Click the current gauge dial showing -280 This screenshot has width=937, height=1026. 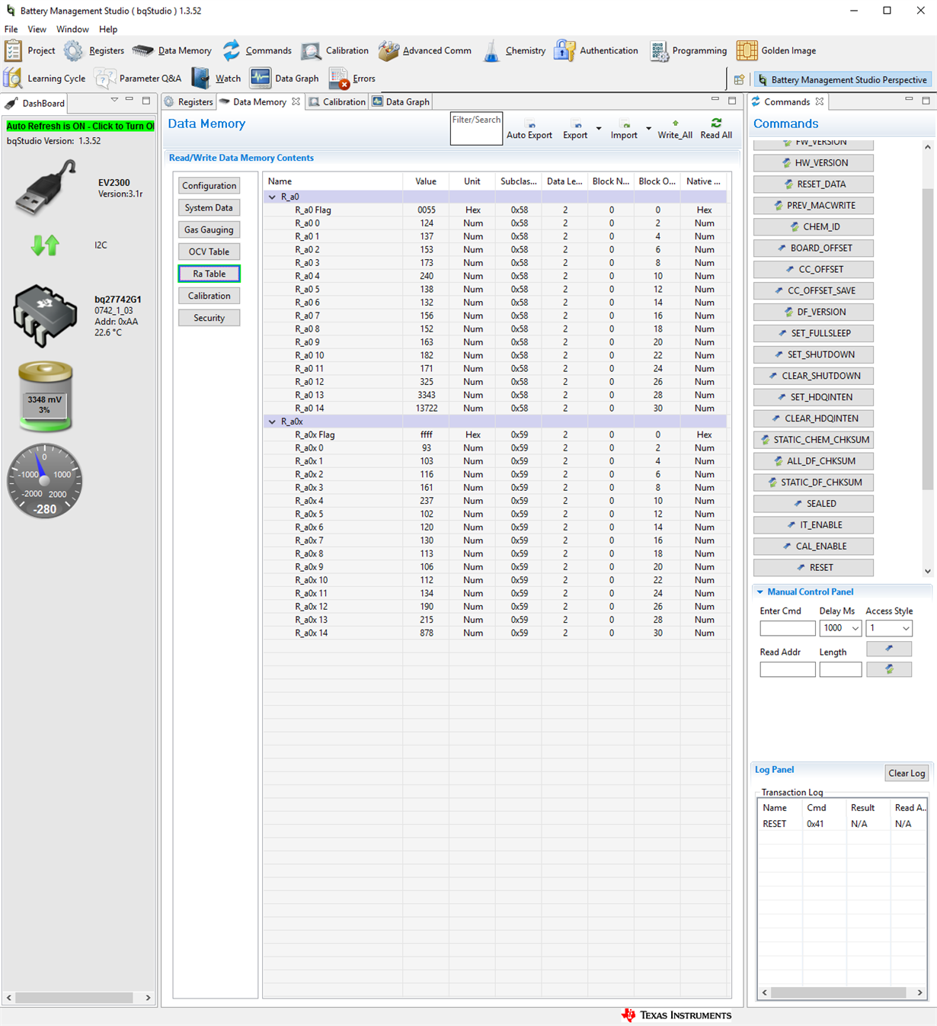(x=44, y=481)
